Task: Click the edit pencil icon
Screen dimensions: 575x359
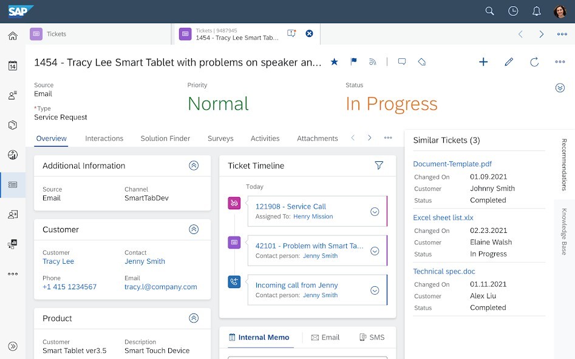Action: [x=509, y=62]
